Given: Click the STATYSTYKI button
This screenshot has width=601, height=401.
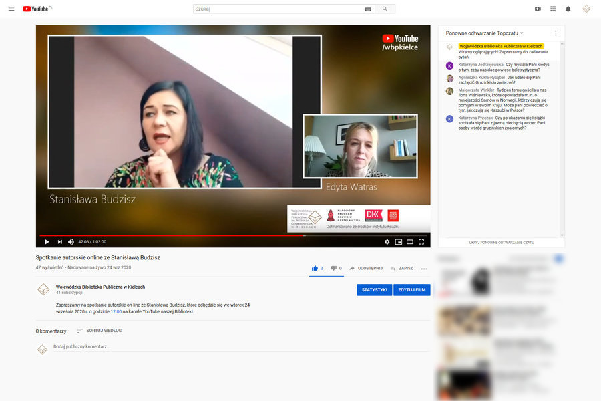Looking at the screenshot, I should click(x=374, y=290).
